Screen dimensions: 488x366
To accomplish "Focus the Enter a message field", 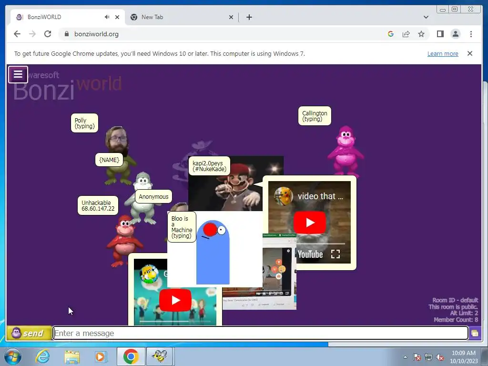I will pyautogui.click(x=260, y=333).
